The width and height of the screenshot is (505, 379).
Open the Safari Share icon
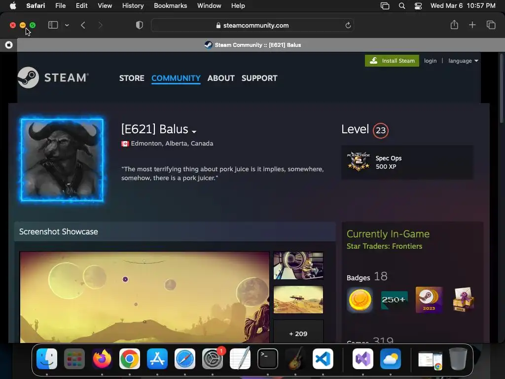point(454,25)
